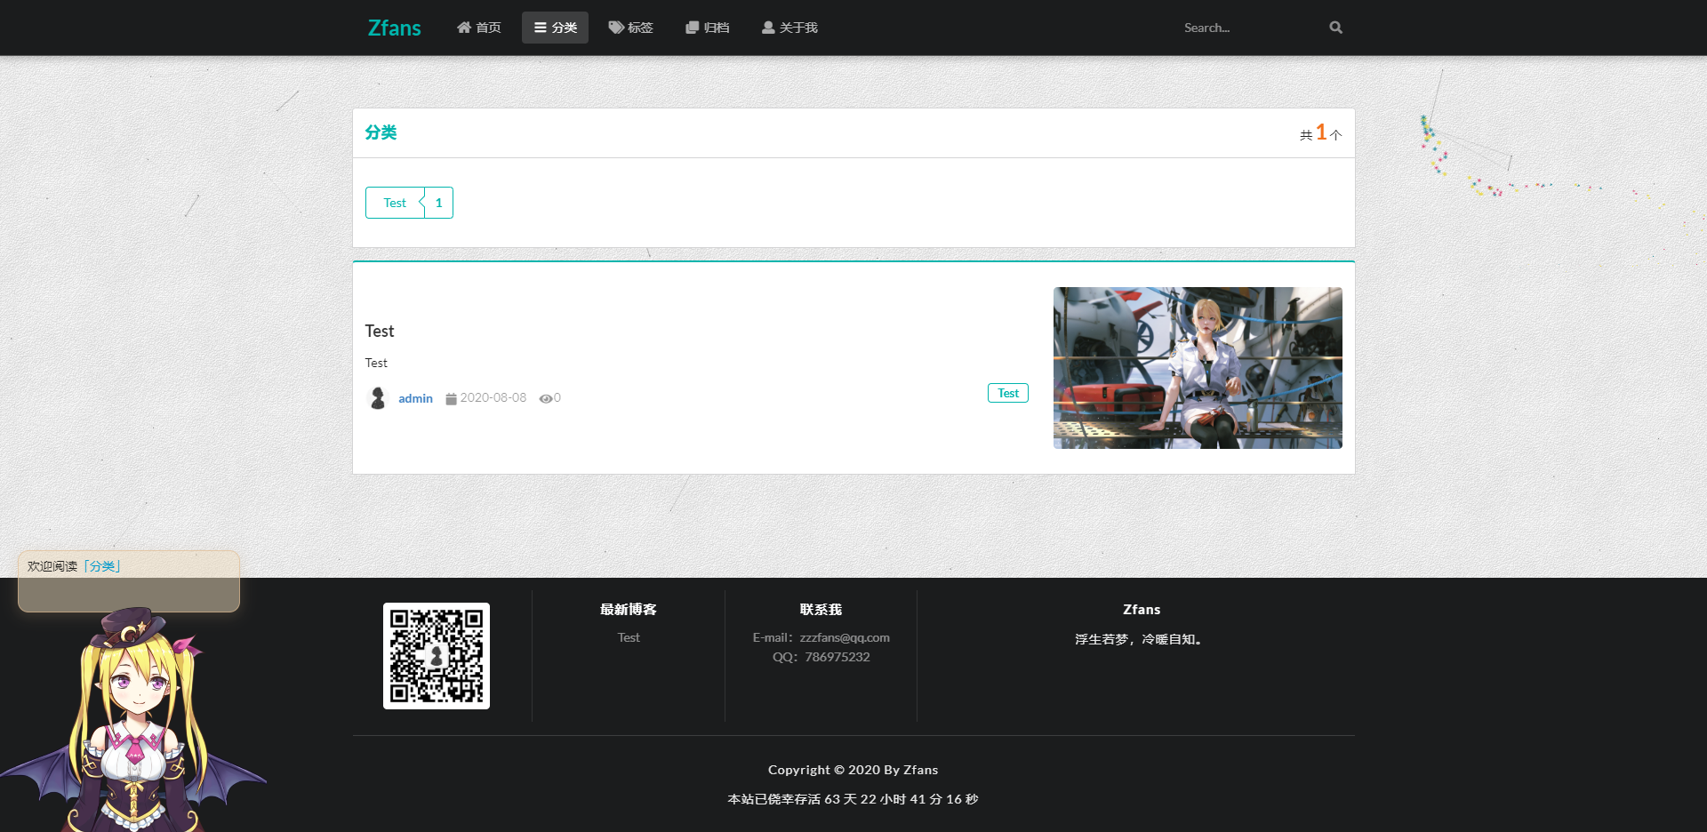Click the QR code image in footer
1707x832 pixels.
tap(436, 656)
